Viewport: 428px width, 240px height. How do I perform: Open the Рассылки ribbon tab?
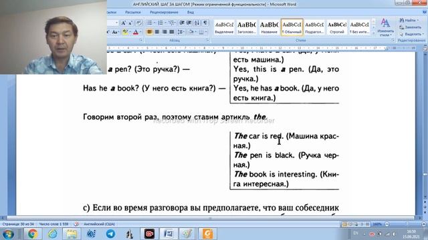point(132,12)
